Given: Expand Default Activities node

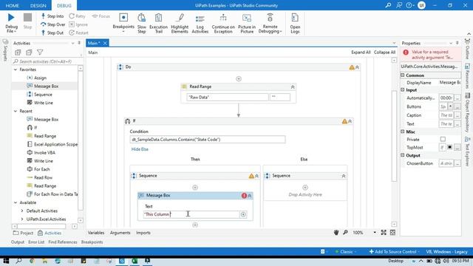Looking at the screenshot, I should click(x=22, y=211).
